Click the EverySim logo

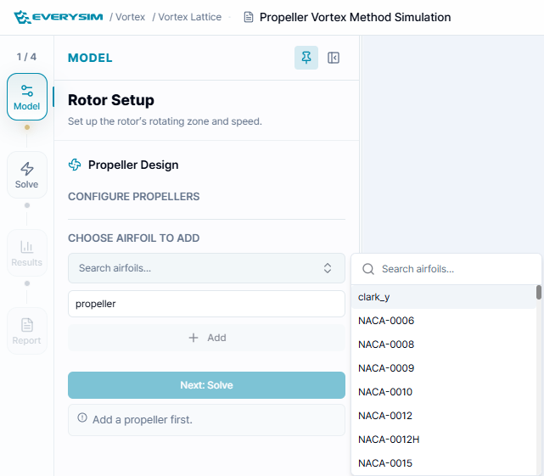pyautogui.click(x=58, y=17)
